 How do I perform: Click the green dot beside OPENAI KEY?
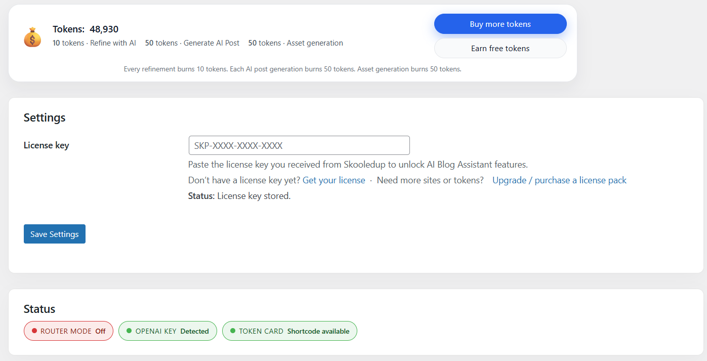point(129,331)
